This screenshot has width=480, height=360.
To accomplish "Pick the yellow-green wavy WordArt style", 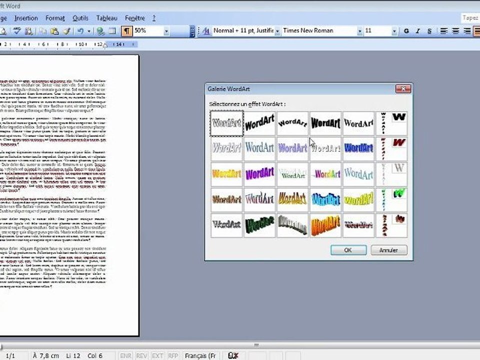I will [x=358, y=200].
